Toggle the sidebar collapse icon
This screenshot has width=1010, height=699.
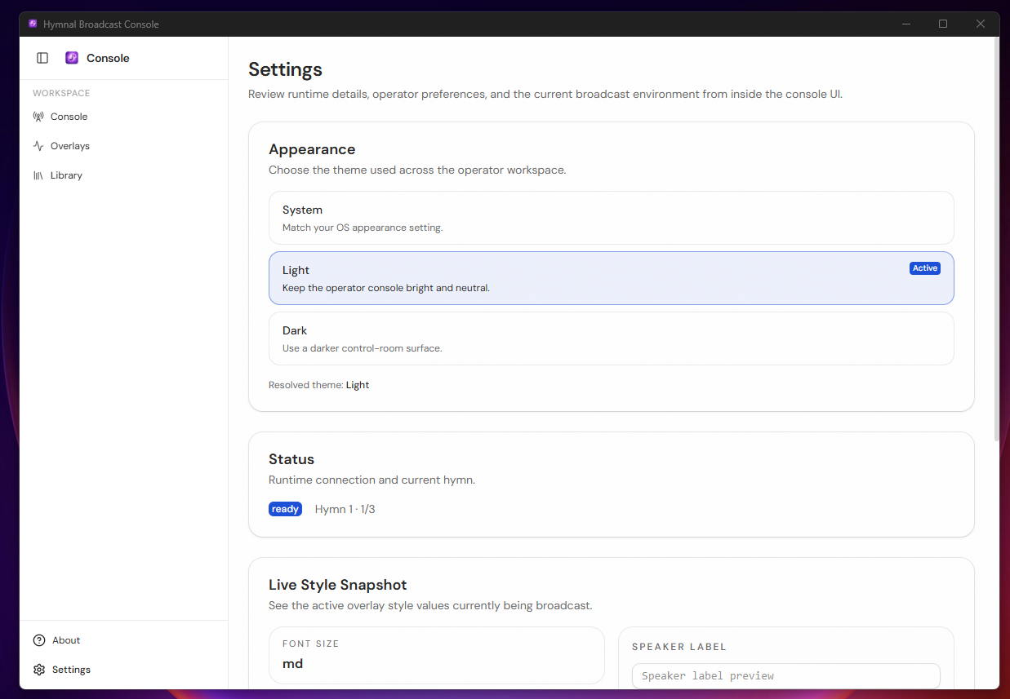[42, 58]
